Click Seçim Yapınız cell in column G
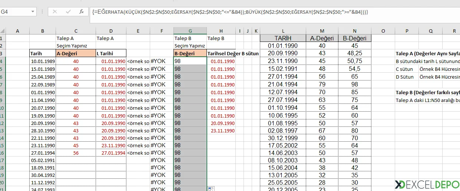 click(190, 46)
